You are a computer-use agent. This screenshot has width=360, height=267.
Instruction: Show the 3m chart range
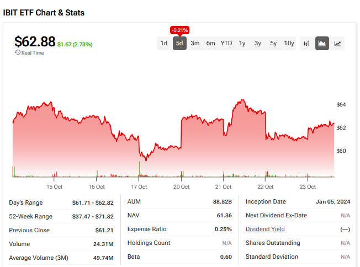tap(195, 44)
